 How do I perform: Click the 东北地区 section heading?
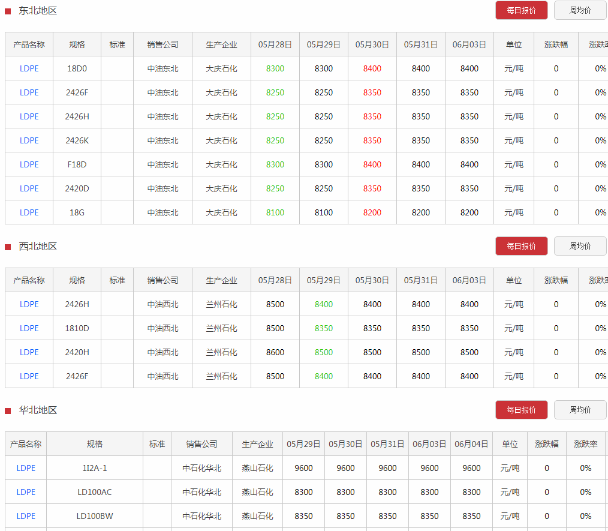click(x=38, y=10)
